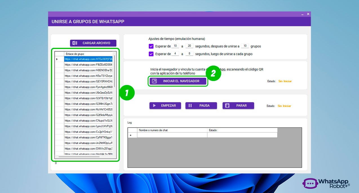Select the group link starting DWiVv251sjq7

[88, 149]
